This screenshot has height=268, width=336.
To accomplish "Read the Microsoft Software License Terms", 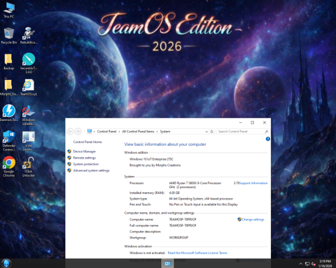I will pyautogui.click(x=198, y=253).
